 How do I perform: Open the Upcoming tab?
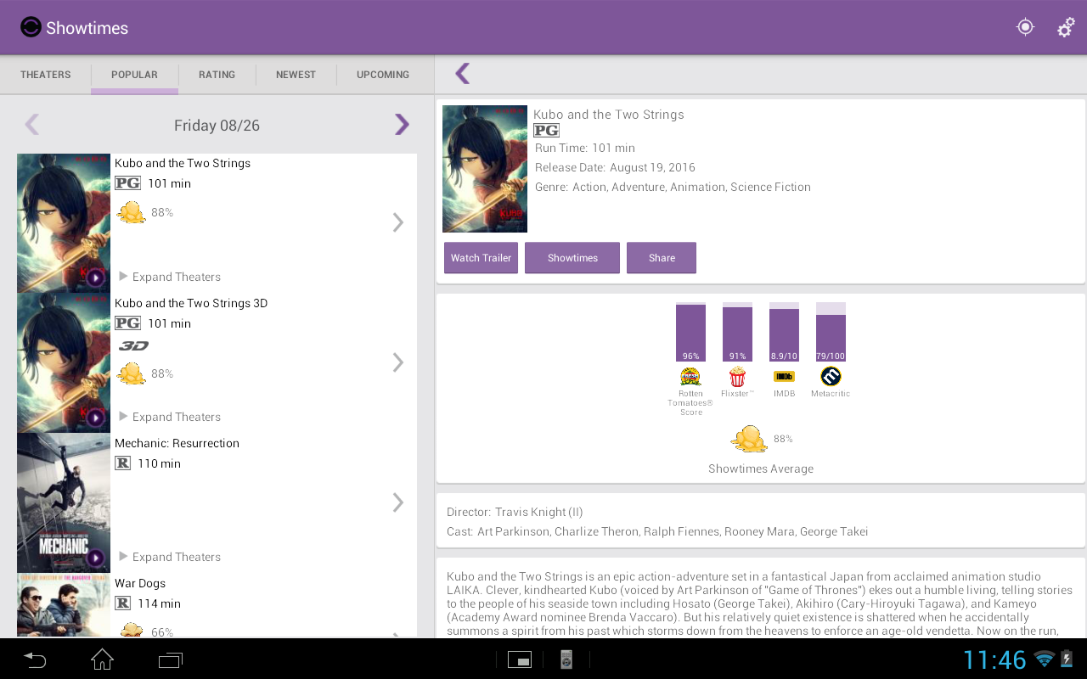tap(383, 75)
